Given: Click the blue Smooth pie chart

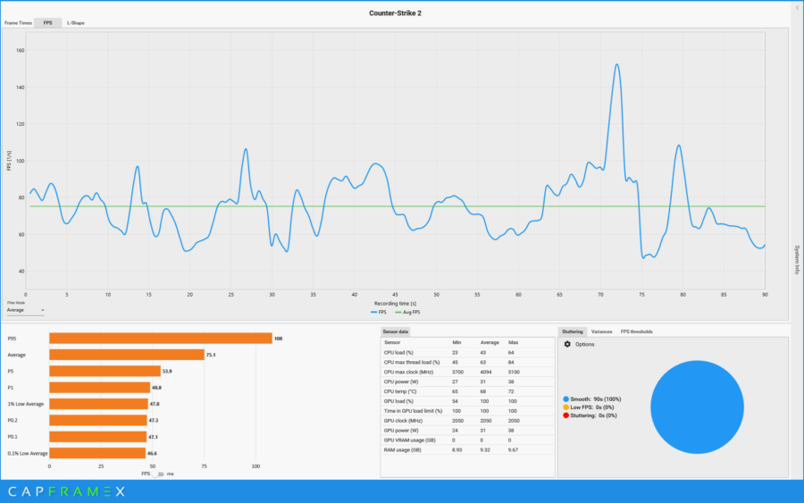Looking at the screenshot, I should coord(697,407).
